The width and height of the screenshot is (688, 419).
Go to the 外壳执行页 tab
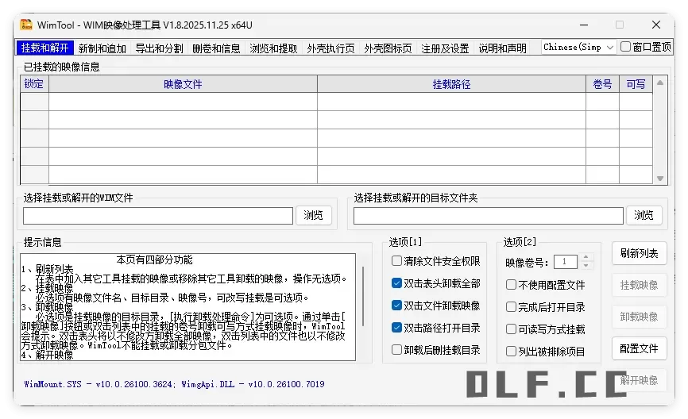coord(330,48)
